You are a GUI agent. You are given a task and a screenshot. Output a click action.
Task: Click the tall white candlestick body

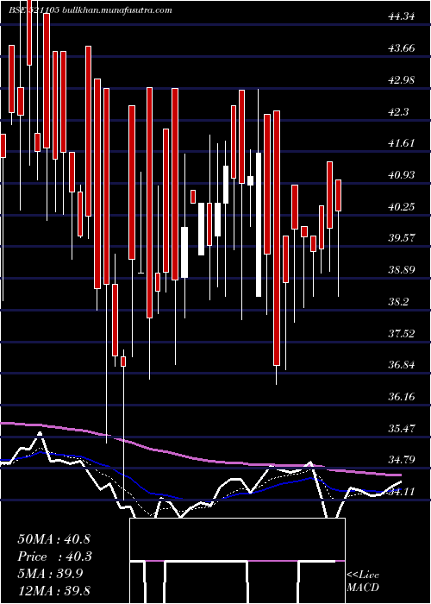(259, 224)
